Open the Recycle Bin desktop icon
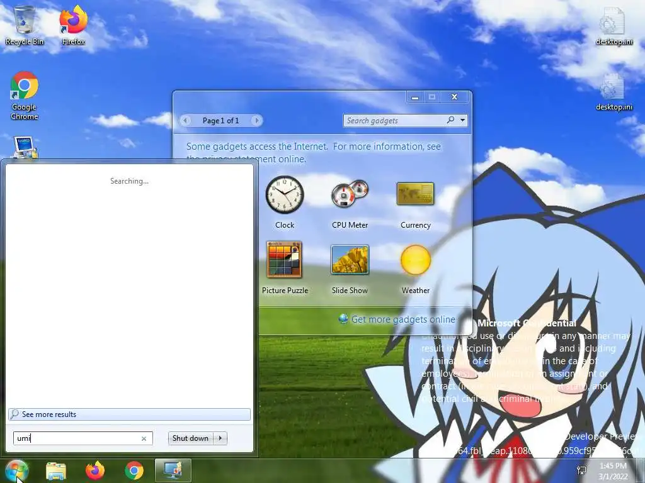The height and width of the screenshot is (483, 645). click(x=25, y=25)
